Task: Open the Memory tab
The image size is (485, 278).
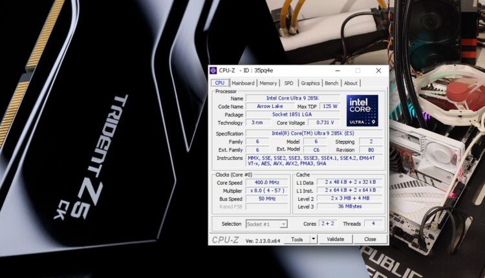Action: point(268,83)
